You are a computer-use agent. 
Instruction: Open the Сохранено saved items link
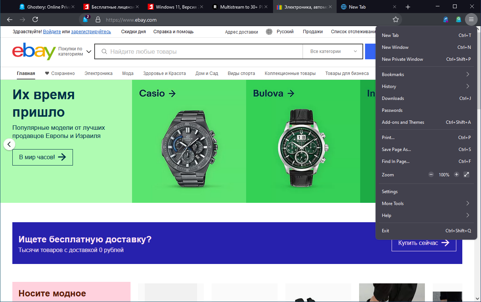point(60,73)
